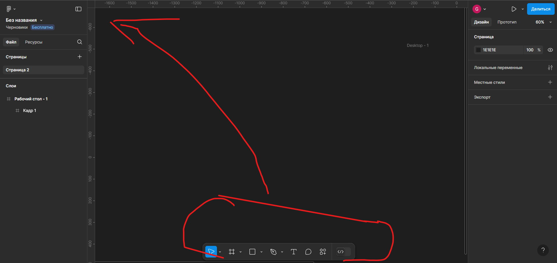
Task: Click the Экспорт section label
Action: [482, 97]
